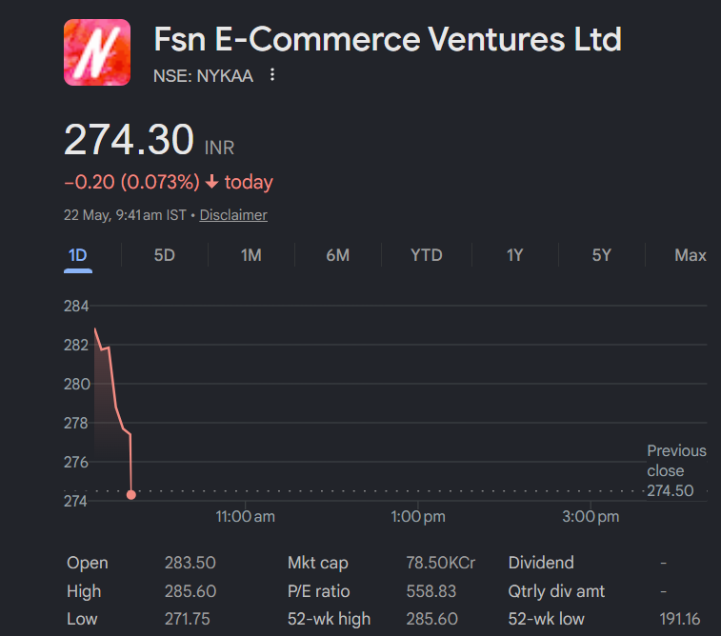721x636 pixels.
Task: Click the red down arrow beside today
Action: 212,182
